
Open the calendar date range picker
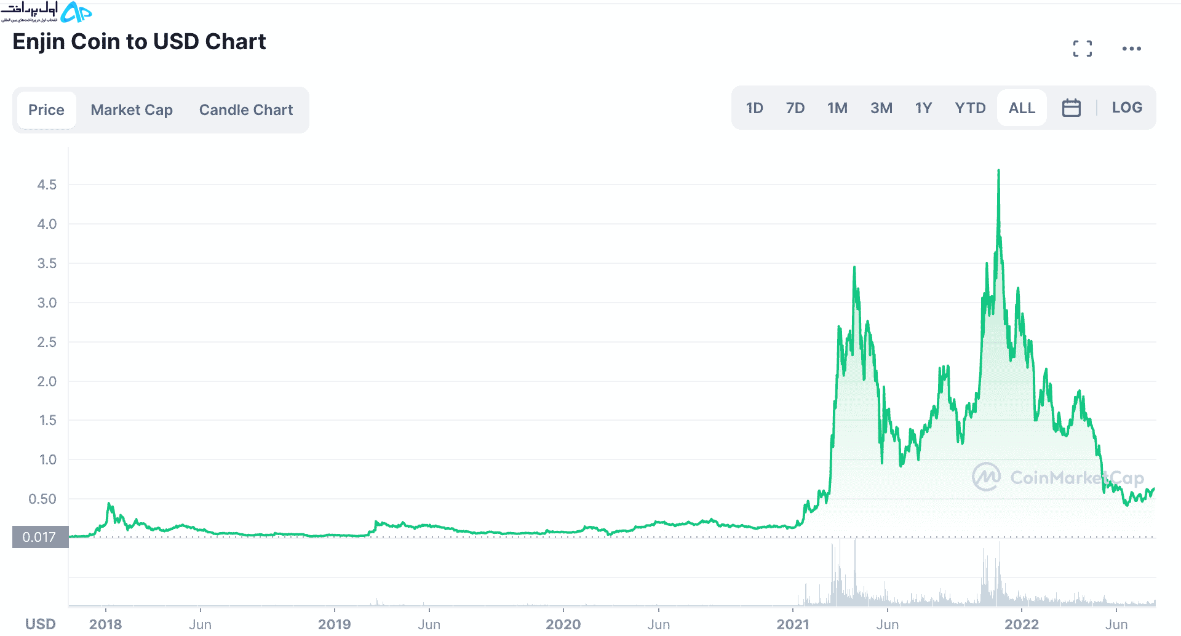coord(1071,108)
